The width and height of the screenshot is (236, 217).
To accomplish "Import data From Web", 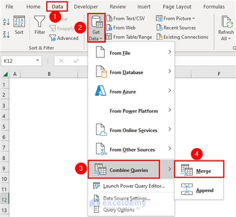I will pyautogui.click(x=121, y=27).
